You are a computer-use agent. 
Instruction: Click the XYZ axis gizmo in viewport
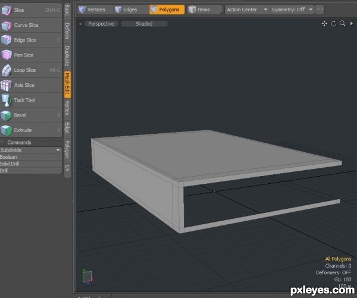click(87, 277)
